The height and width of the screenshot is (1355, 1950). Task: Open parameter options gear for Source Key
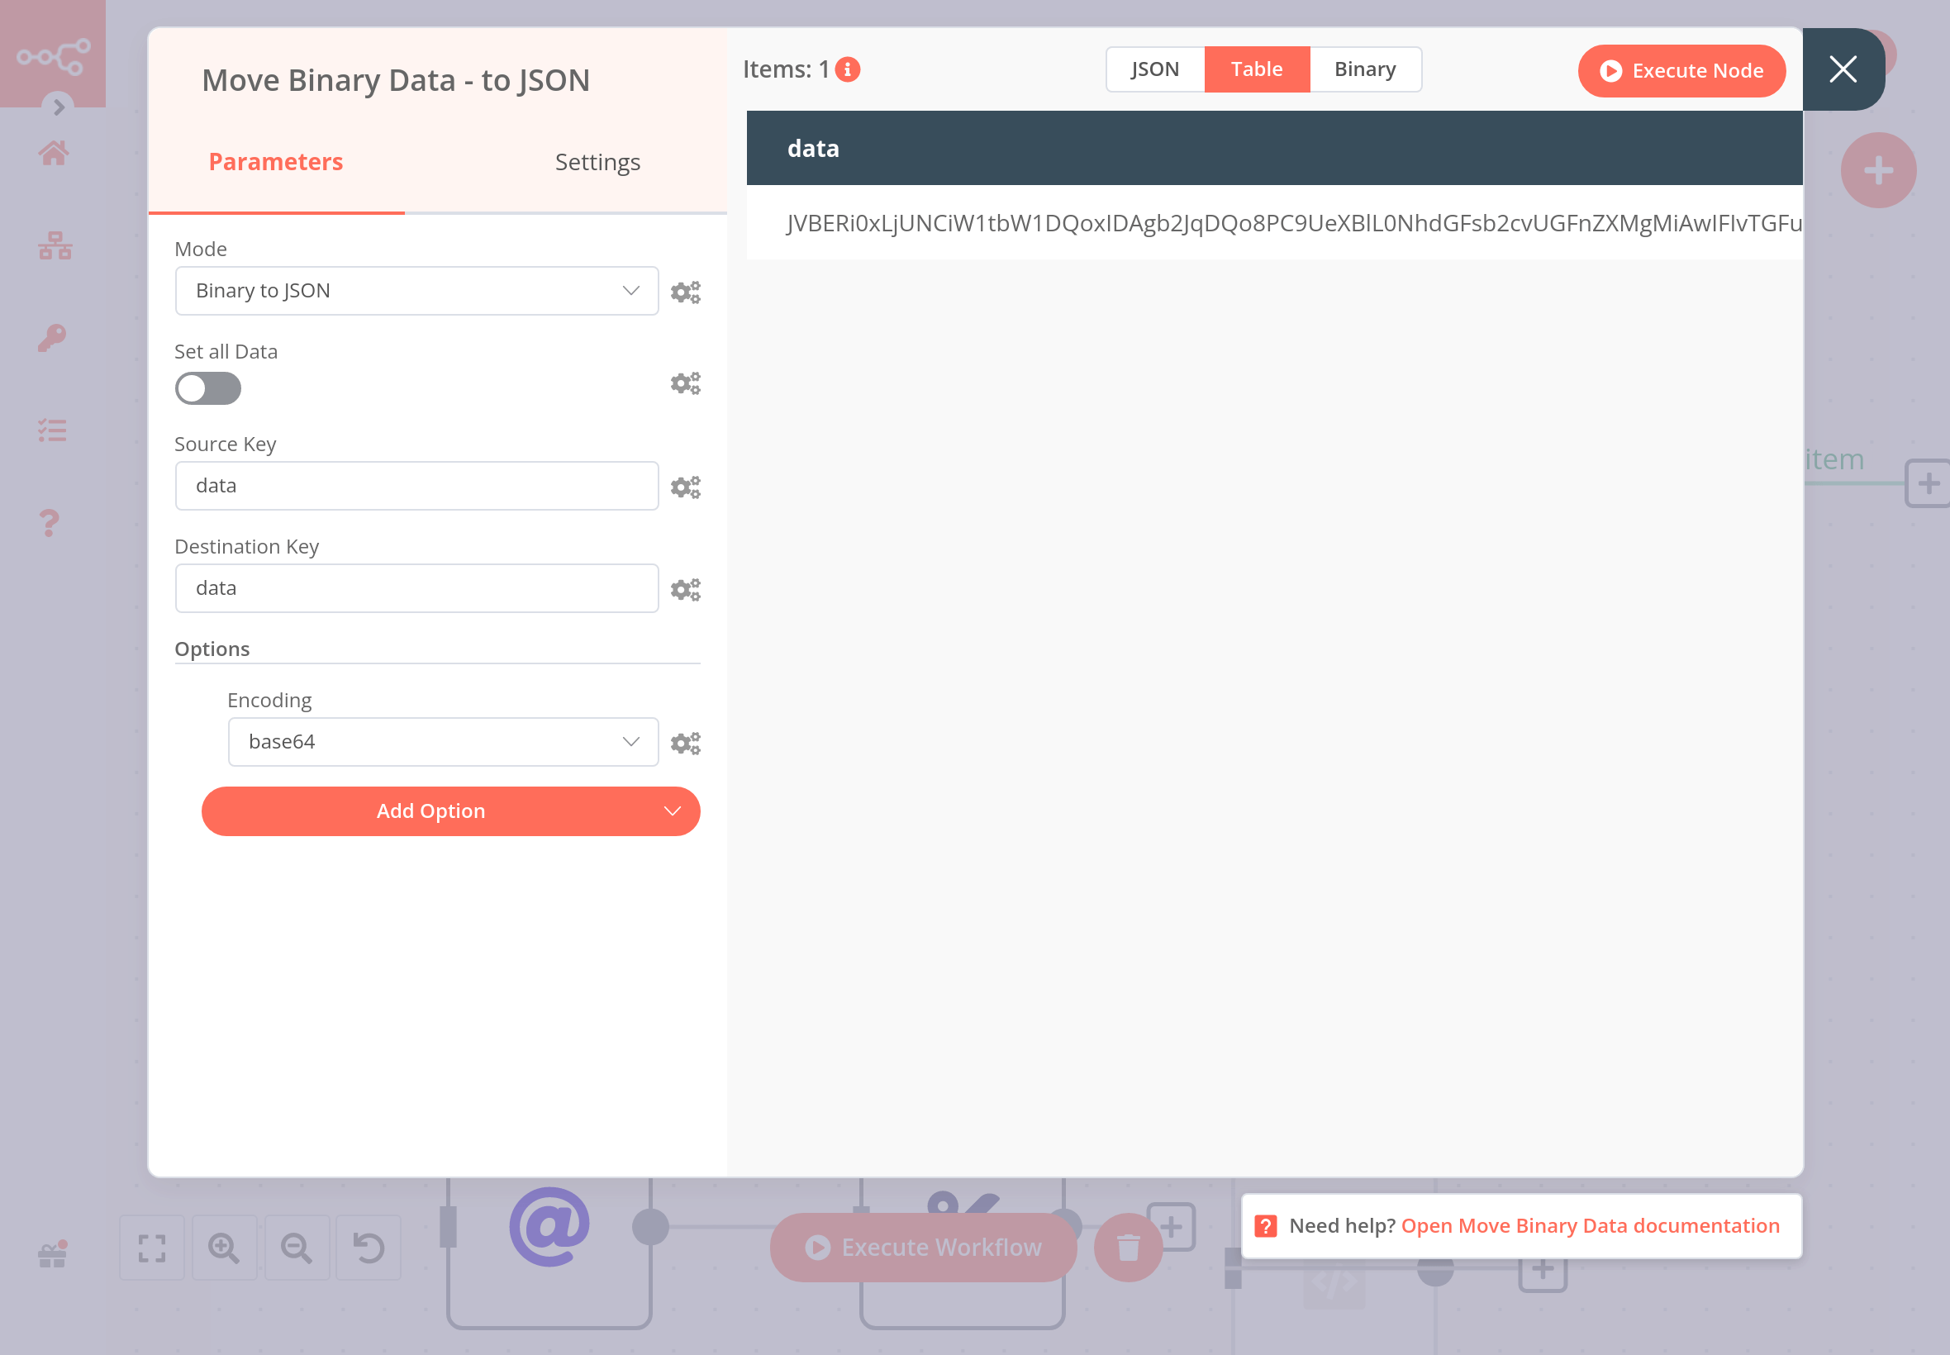[x=684, y=487]
